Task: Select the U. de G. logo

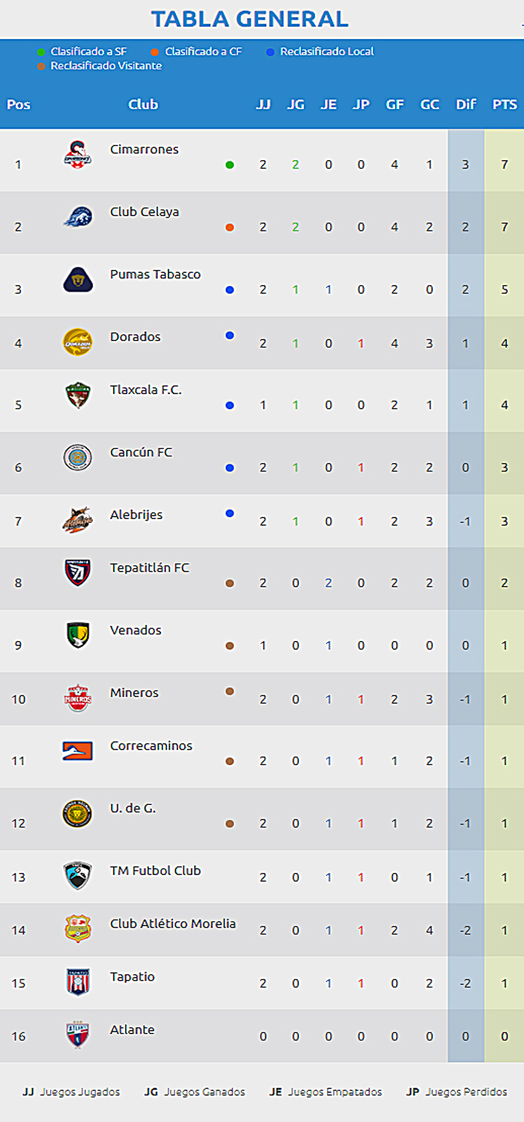Action: pyautogui.click(x=77, y=814)
